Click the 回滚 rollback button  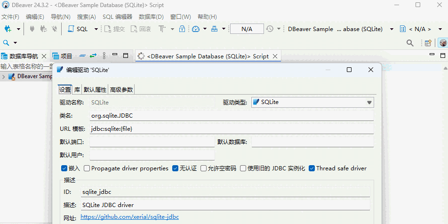[x=141, y=29]
